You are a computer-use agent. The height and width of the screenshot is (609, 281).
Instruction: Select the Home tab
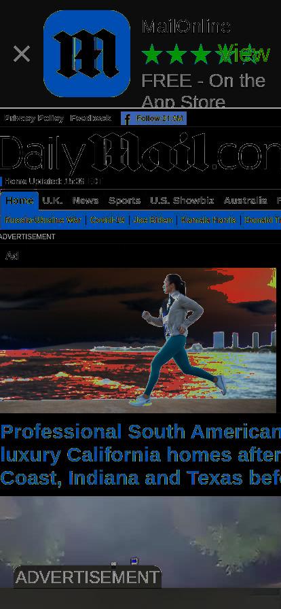click(20, 201)
